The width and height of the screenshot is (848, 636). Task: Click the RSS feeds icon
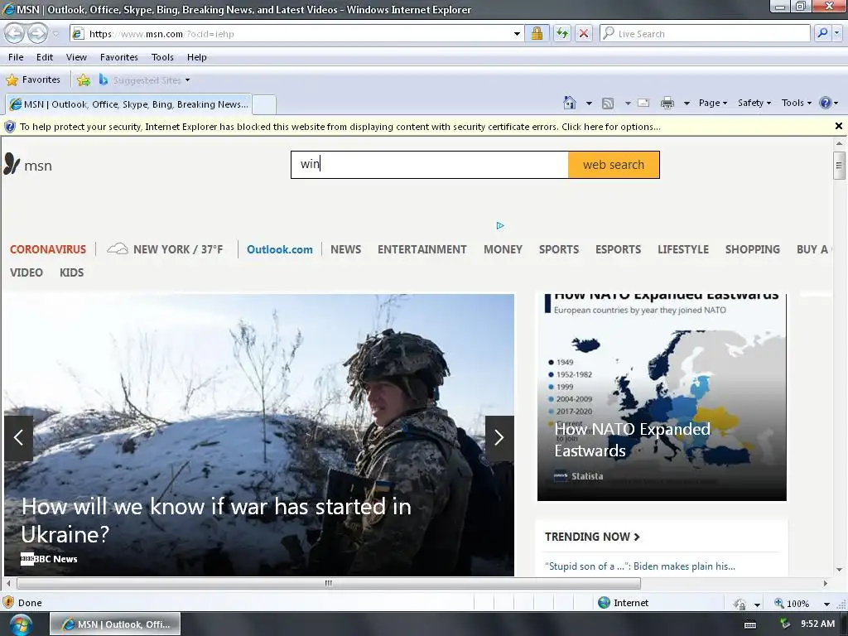pos(608,103)
